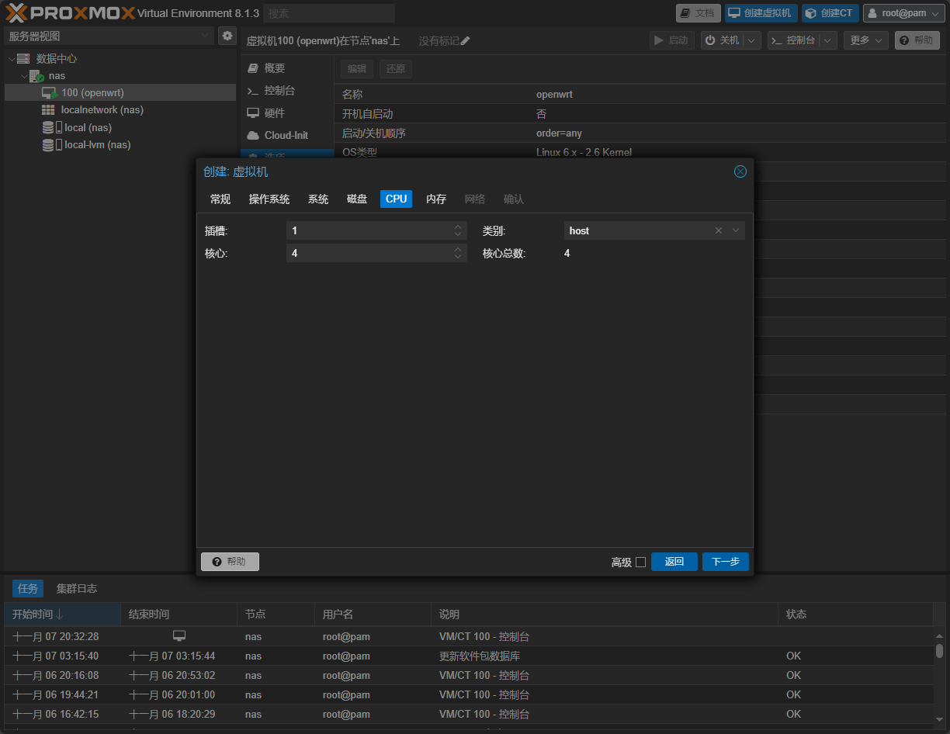Select the localnetwork (nas) node icon

(48, 110)
